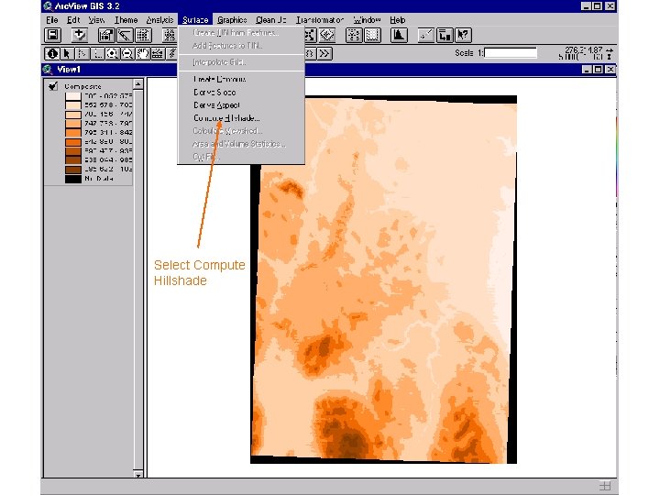Click the black No Data legend swatch

click(73, 179)
